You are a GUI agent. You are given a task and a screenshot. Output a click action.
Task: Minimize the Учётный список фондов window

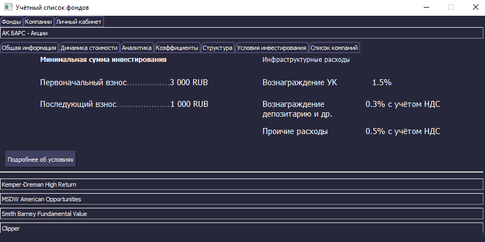(x=426, y=8)
